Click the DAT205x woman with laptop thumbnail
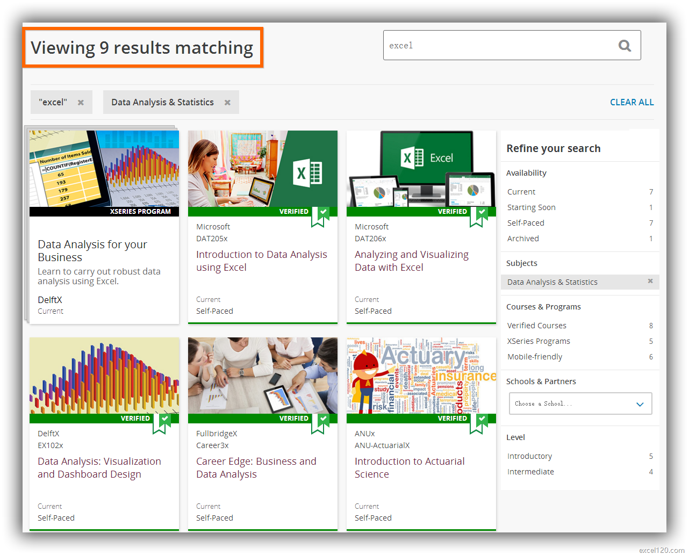Screen dimensions: 689x555 pos(263,169)
